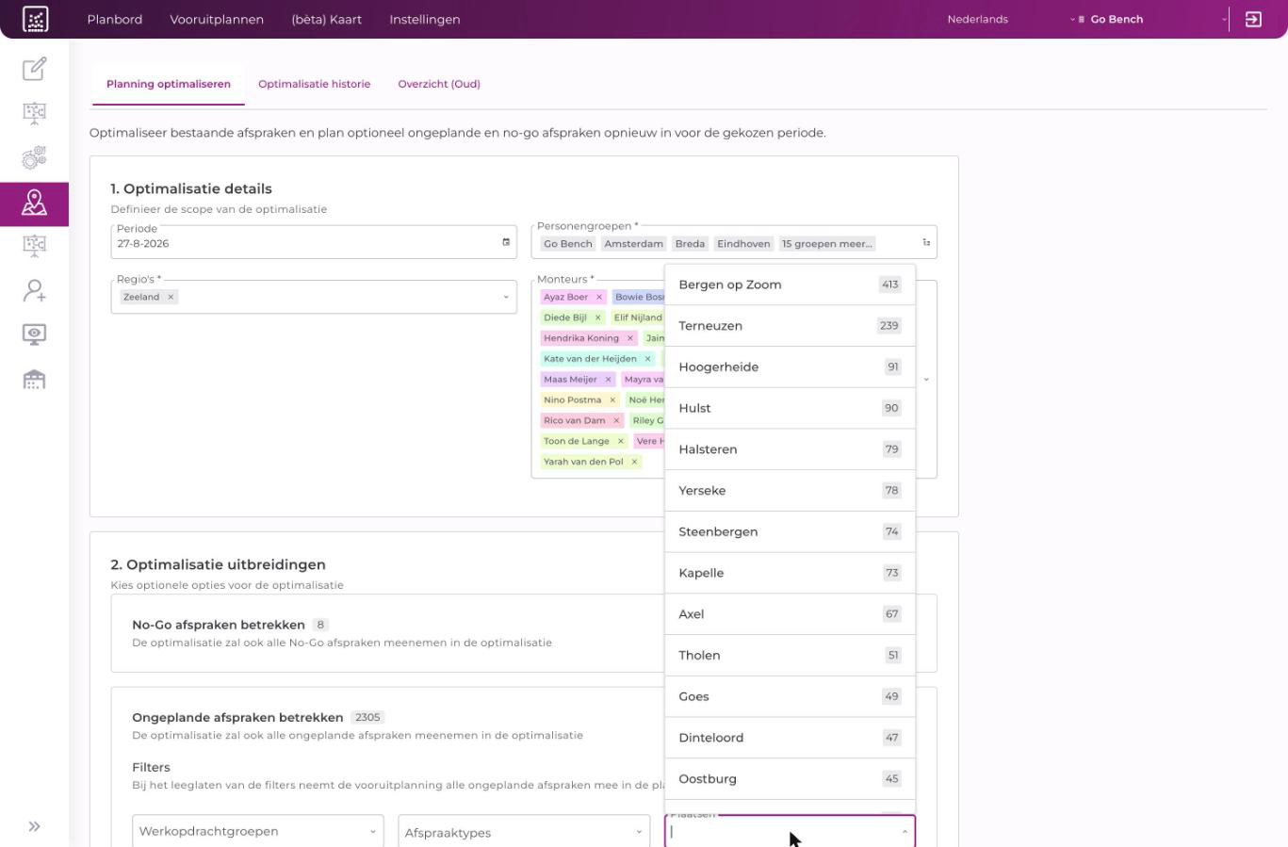
Task: Click the logout icon in the top bar
Action: coord(1253,19)
